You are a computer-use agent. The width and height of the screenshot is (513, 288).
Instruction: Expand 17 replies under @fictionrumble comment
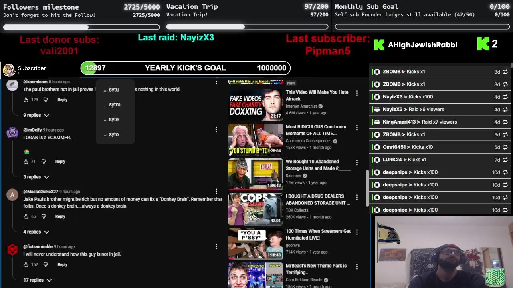[37, 280]
